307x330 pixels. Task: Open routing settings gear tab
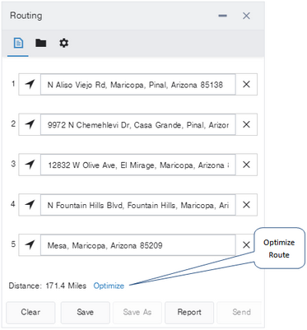[64, 43]
